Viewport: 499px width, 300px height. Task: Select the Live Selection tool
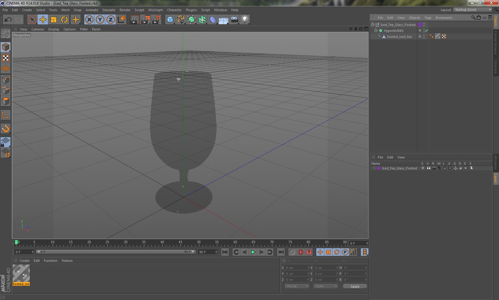(x=32, y=19)
